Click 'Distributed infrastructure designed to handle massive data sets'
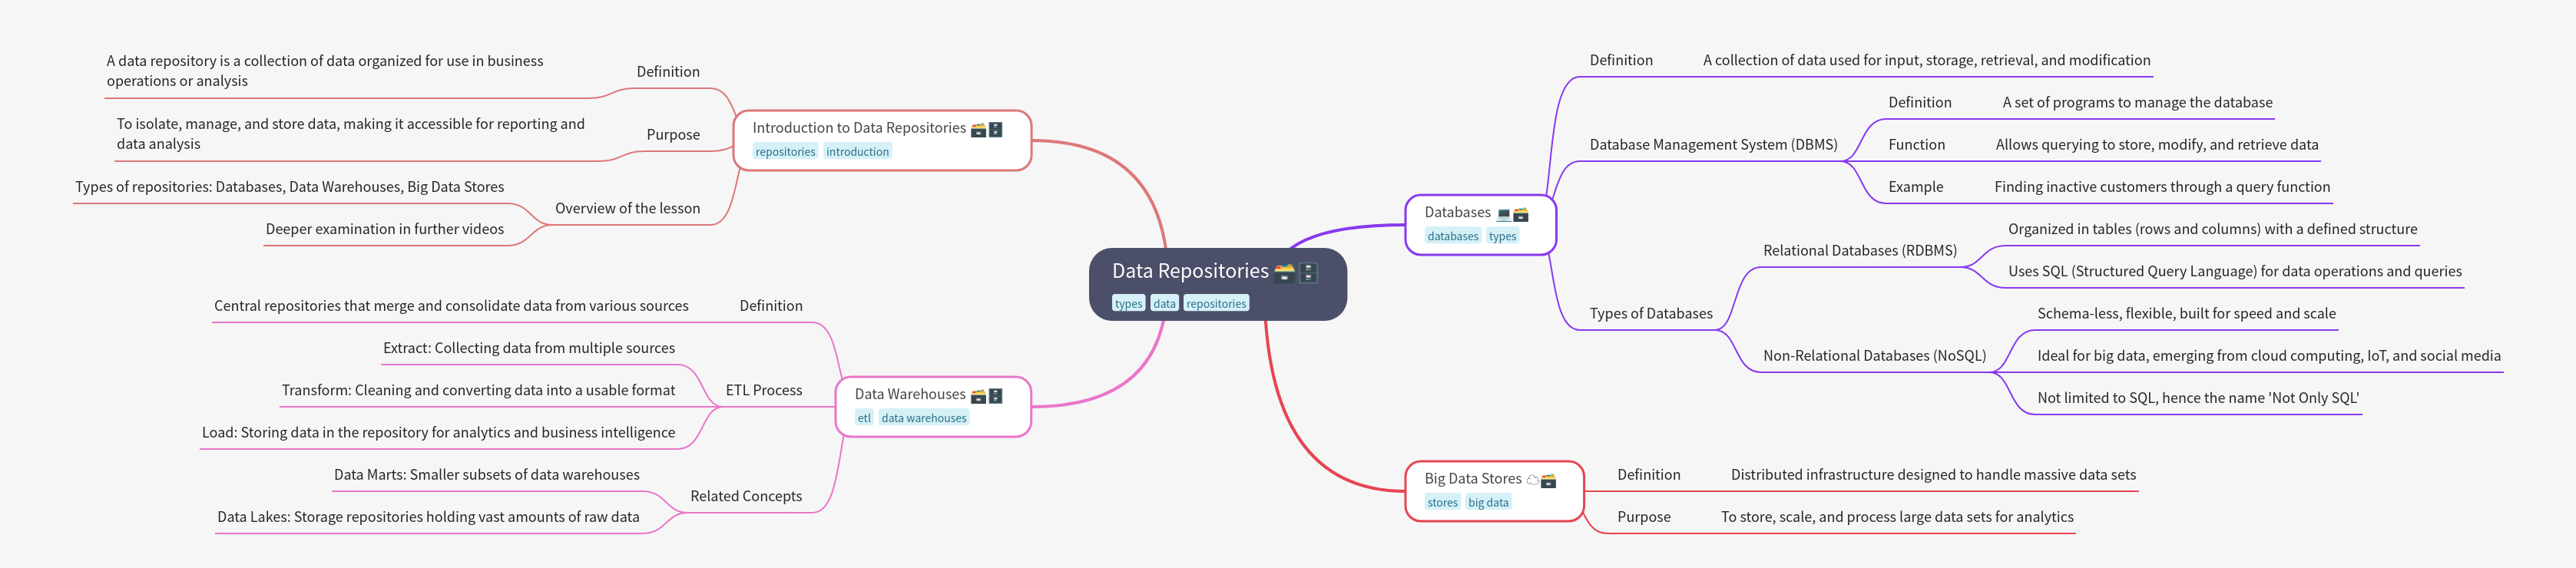Image resolution: width=2576 pixels, height=568 pixels. 1933,475
